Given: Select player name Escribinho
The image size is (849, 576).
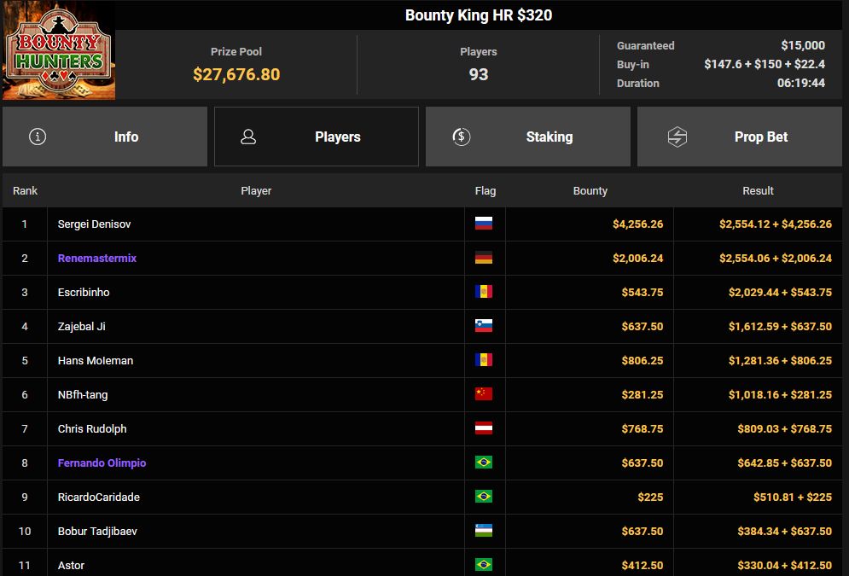Looking at the screenshot, I should click(84, 293).
